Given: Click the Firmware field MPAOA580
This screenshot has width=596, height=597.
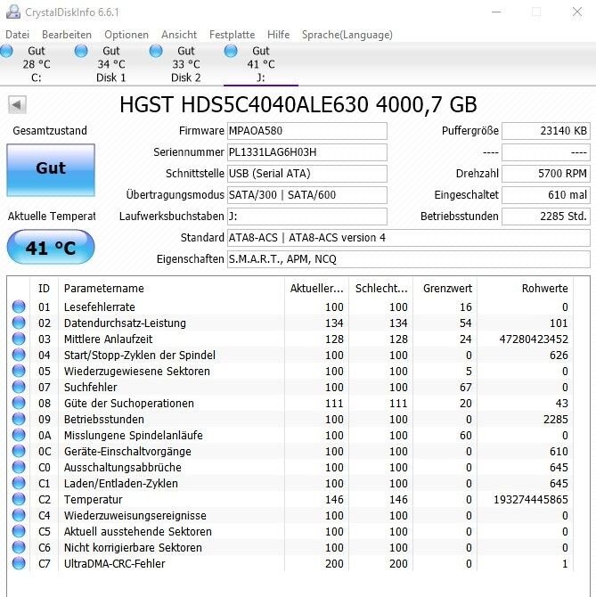Looking at the screenshot, I should coord(307,131).
